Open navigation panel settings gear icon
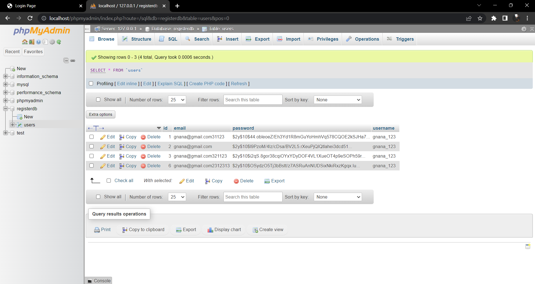Image resolution: width=535 pixels, height=284 pixels. (x=52, y=42)
